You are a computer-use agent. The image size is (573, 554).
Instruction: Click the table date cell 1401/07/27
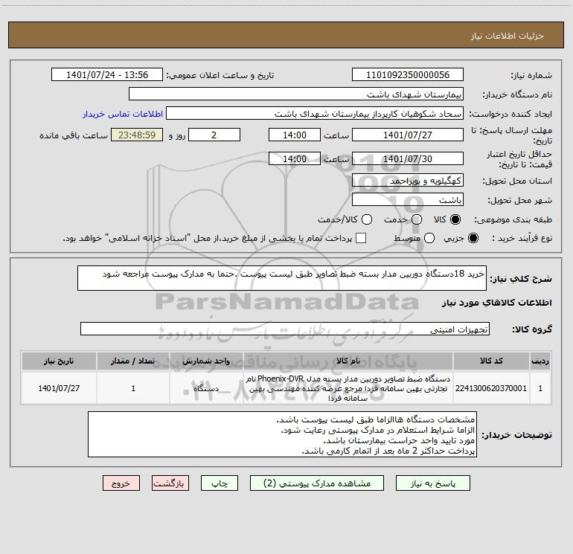coord(59,388)
